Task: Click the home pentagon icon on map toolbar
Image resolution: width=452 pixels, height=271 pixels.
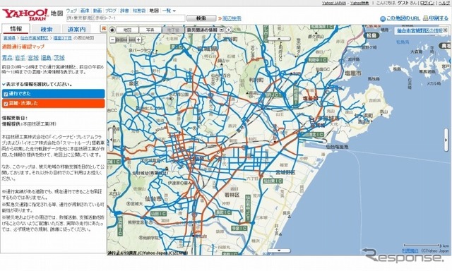Action: point(112,30)
